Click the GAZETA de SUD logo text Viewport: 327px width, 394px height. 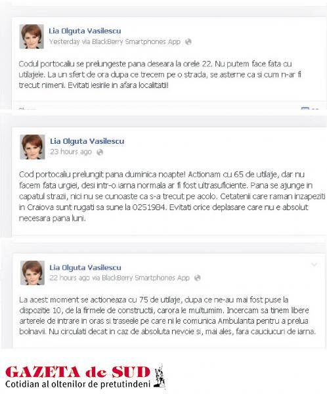[77, 372]
